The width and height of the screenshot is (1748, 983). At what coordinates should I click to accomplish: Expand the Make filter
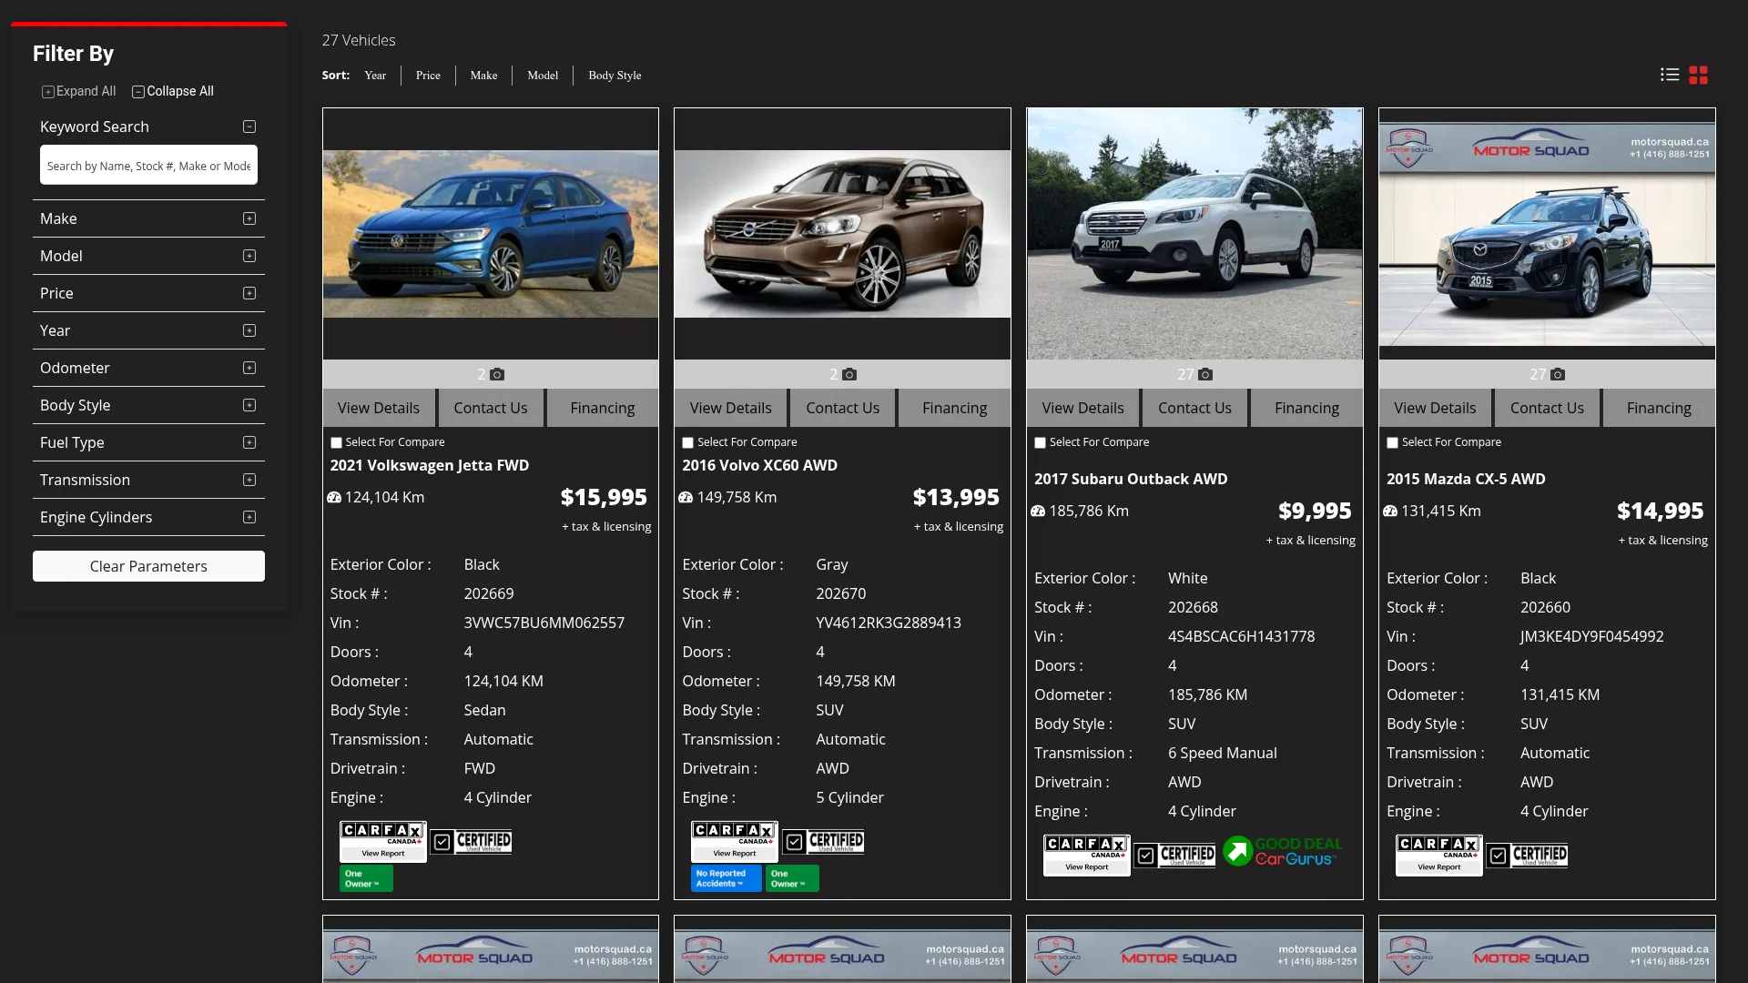point(249,218)
